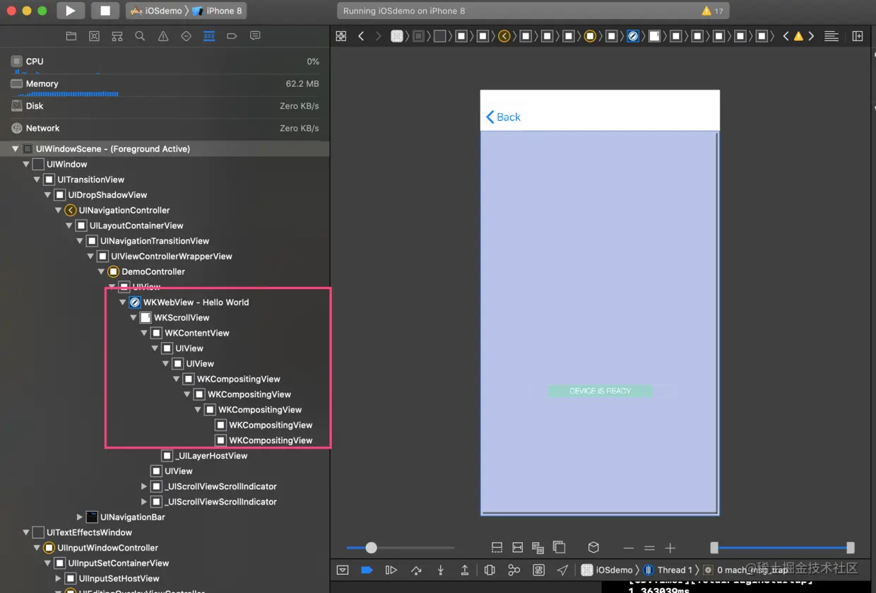Click the Step Into icon
The height and width of the screenshot is (593, 876).
(440, 570)
